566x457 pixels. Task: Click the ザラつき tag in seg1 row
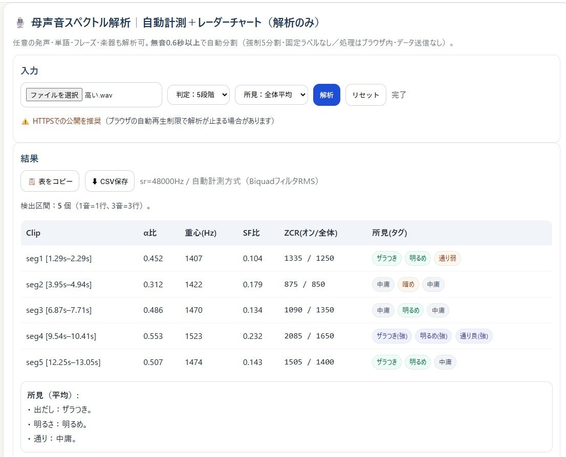coord(386,258)
